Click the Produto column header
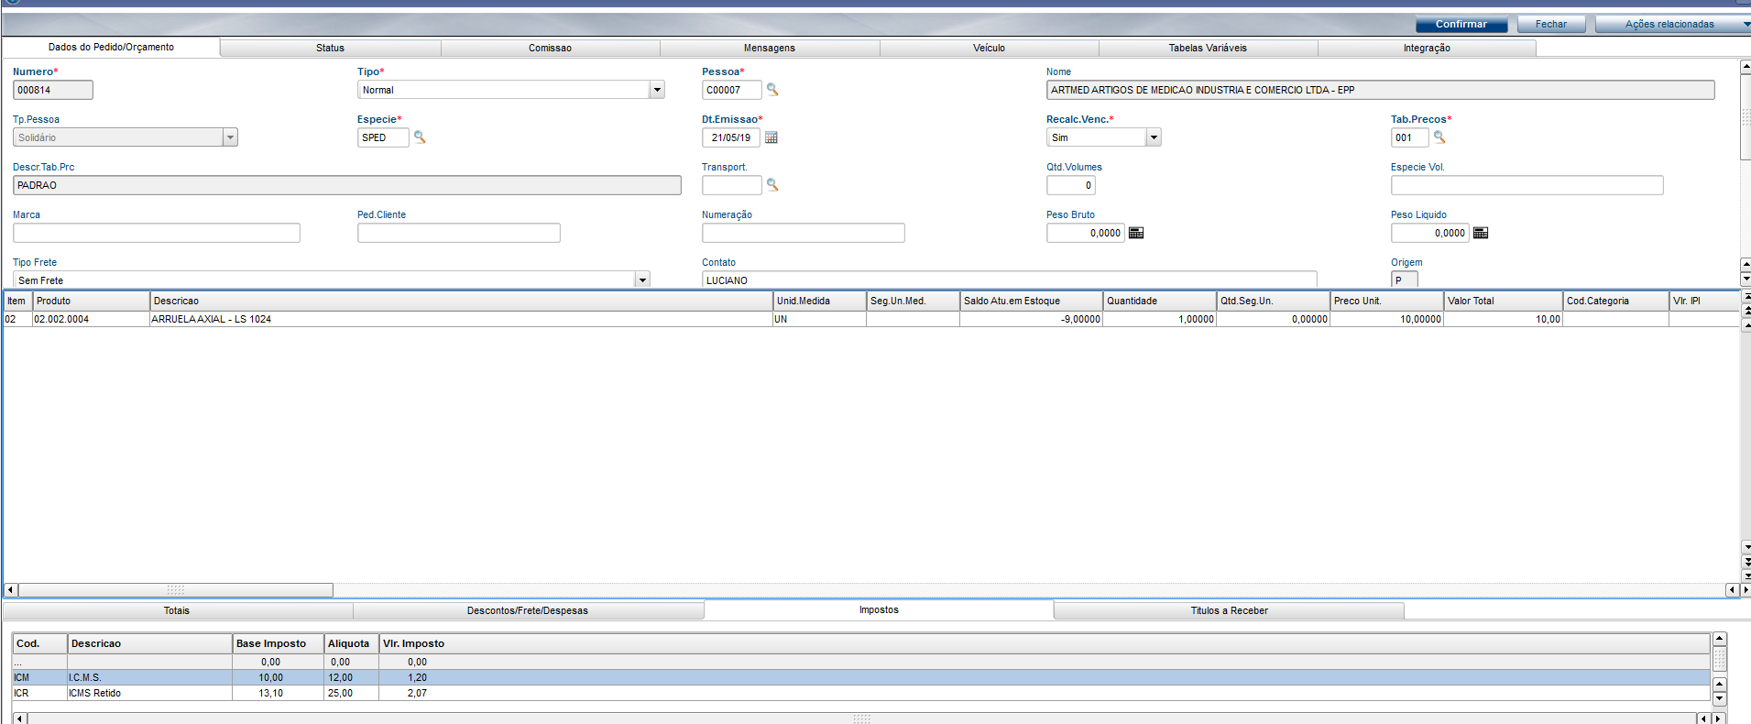This screenshot has height=724, width=1751. click(x=91, y=301)
